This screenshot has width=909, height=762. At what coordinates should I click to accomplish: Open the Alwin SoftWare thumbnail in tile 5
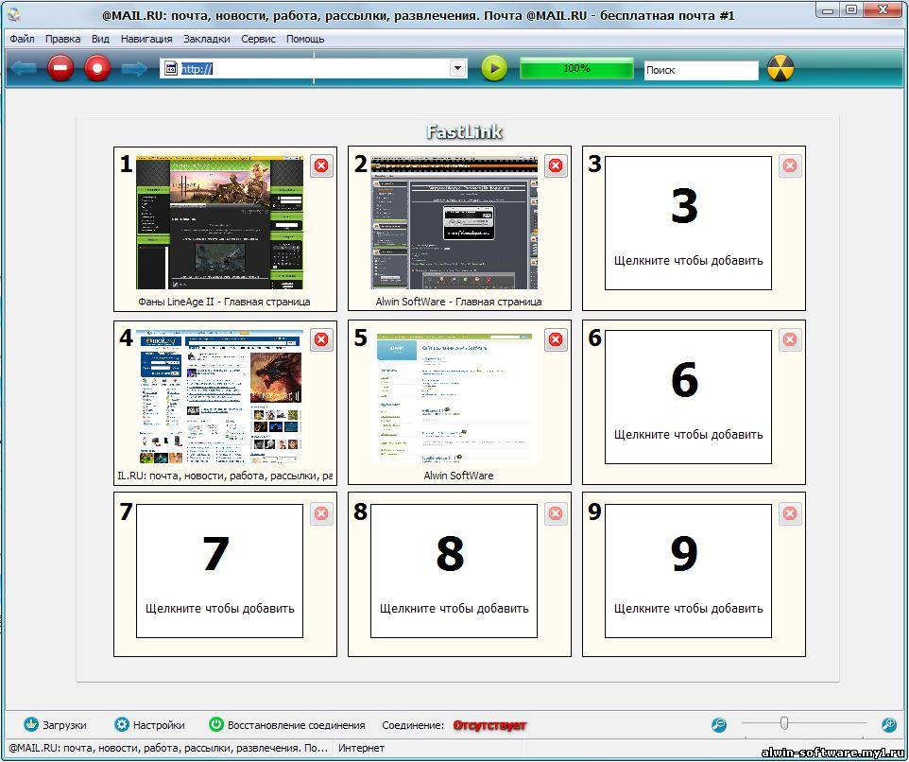(454, 397)
